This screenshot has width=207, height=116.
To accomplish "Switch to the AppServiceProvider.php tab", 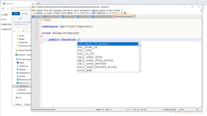I will click(x=102, y=17).
